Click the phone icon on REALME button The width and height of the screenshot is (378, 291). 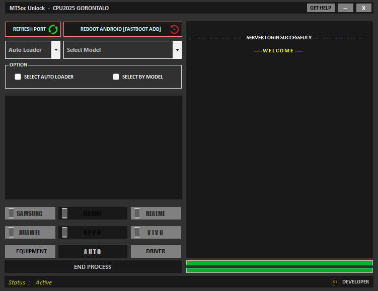point(137,213)
